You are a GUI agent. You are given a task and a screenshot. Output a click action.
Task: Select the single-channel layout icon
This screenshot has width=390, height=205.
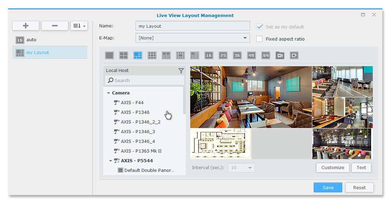[x=109, y=55]
